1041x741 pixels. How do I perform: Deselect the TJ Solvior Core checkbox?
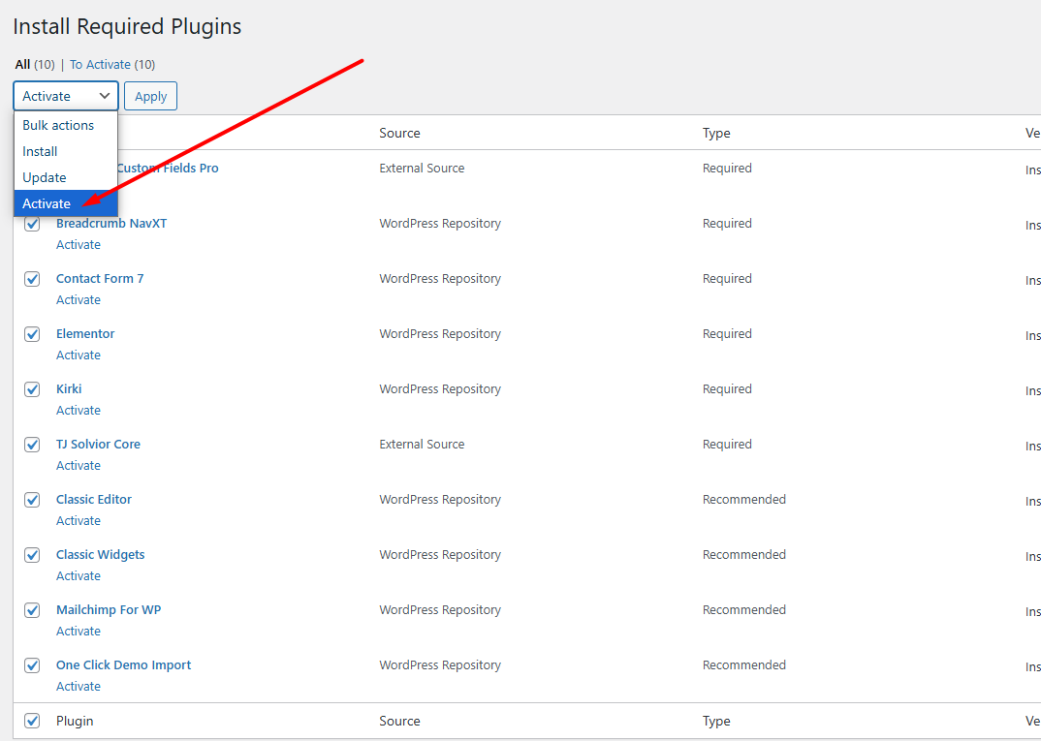32,445
